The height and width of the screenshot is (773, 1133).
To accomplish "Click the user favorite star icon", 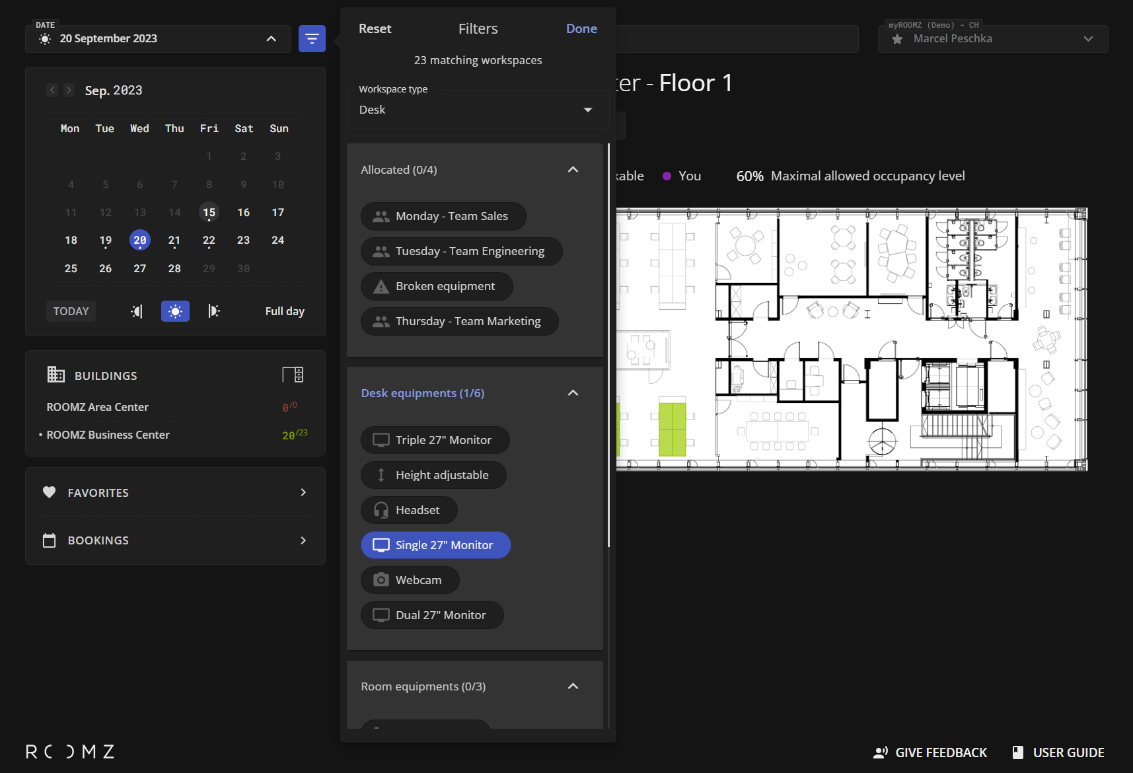I will [x=897, y=39].
